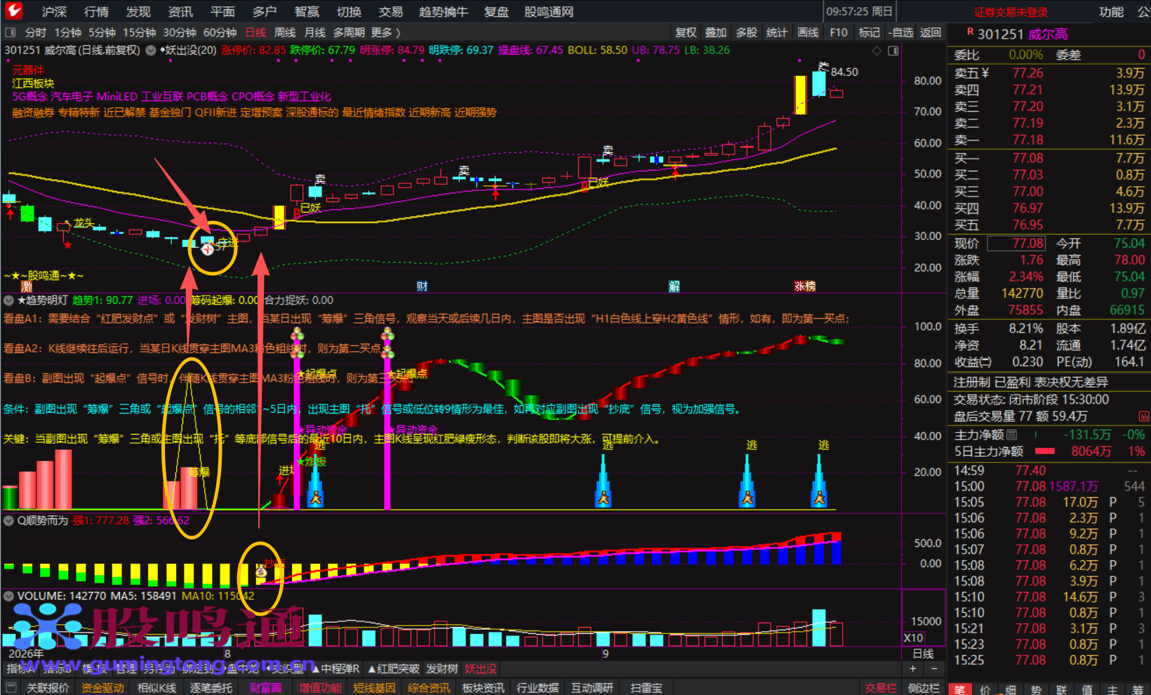Click the list icon left of 关联报价
This screenshot has height=695, width=1151.
tap(11, 688)
